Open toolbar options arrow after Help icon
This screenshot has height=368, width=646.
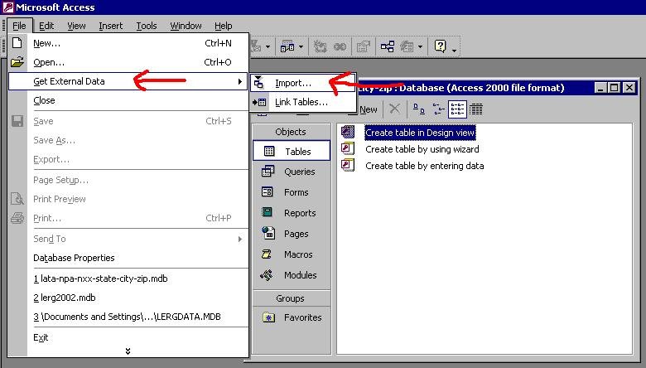[x=454, y=51]
